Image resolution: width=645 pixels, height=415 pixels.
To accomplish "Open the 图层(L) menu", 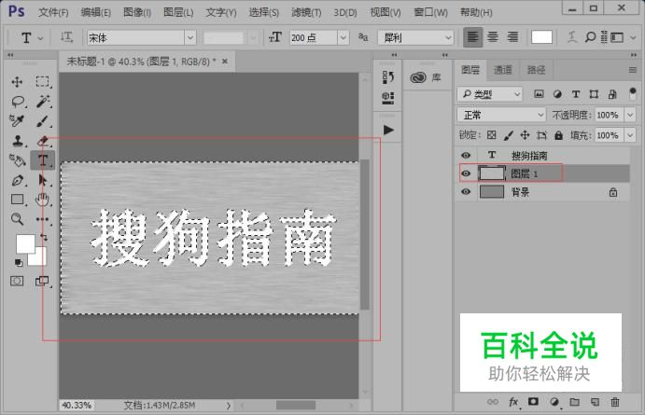I will [x=178, y=12].
